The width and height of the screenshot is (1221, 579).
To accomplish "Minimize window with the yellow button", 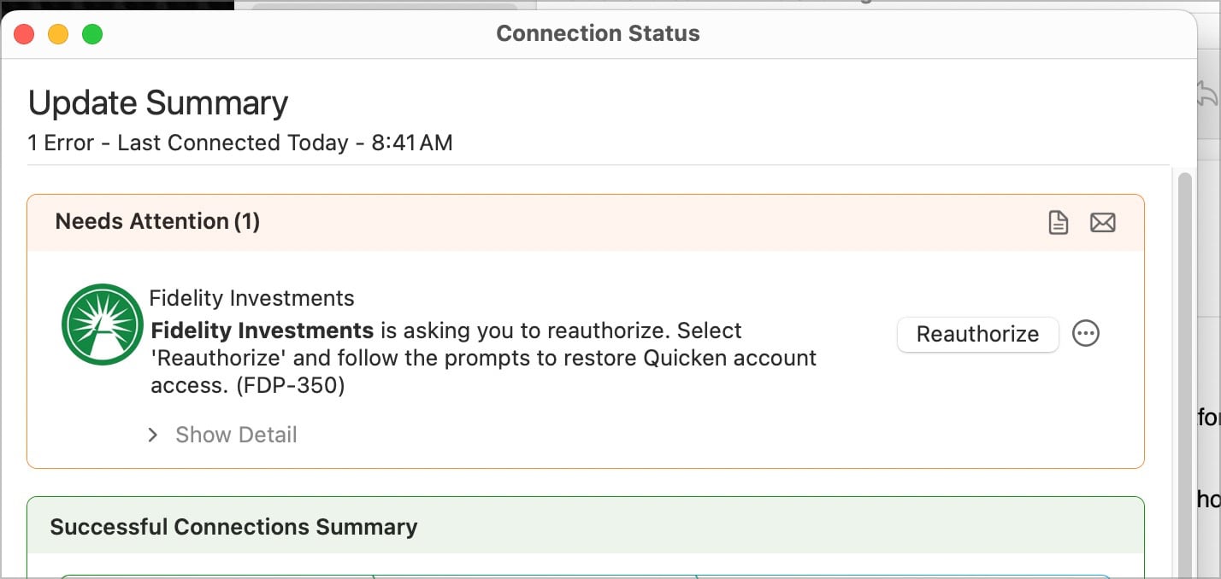I will [58, 34].
